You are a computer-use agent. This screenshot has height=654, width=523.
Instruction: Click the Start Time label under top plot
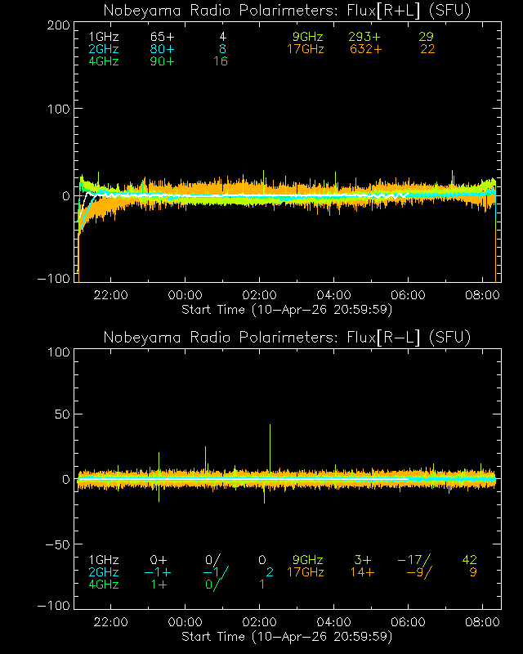[287, 309]
